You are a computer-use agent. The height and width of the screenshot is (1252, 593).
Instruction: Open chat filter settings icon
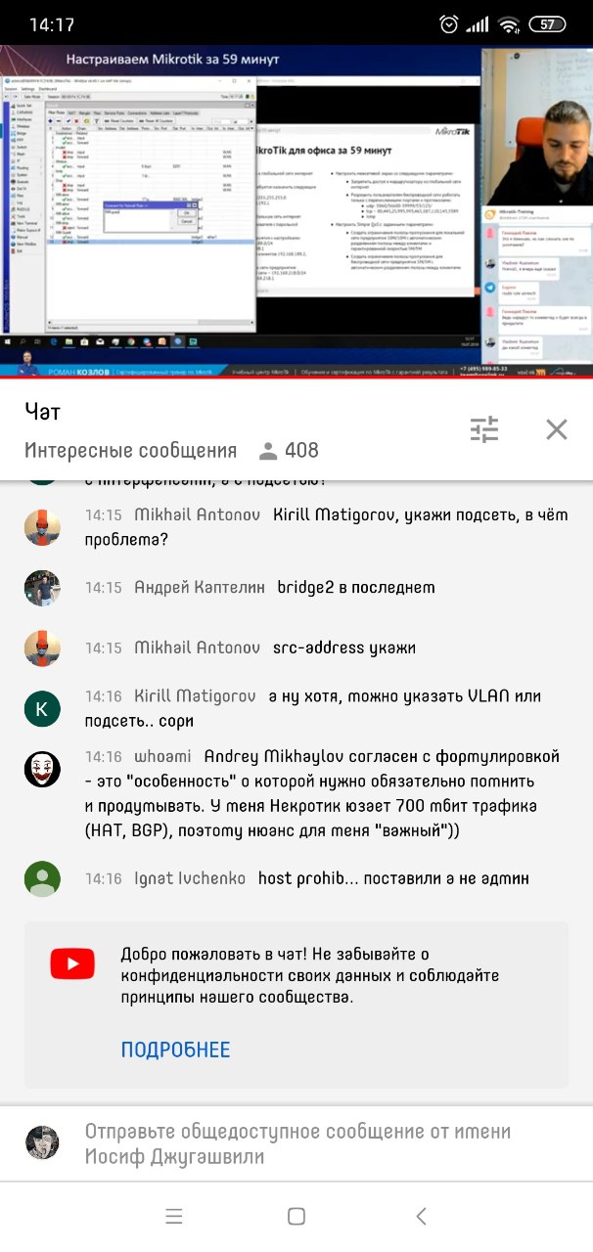[484, 428]
